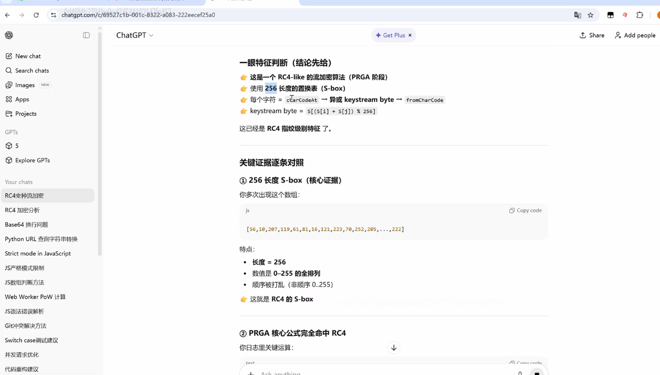Click the red extension icon in toolbar
Viewport: 660px width, 375px height.
click(x=625, y=15)
